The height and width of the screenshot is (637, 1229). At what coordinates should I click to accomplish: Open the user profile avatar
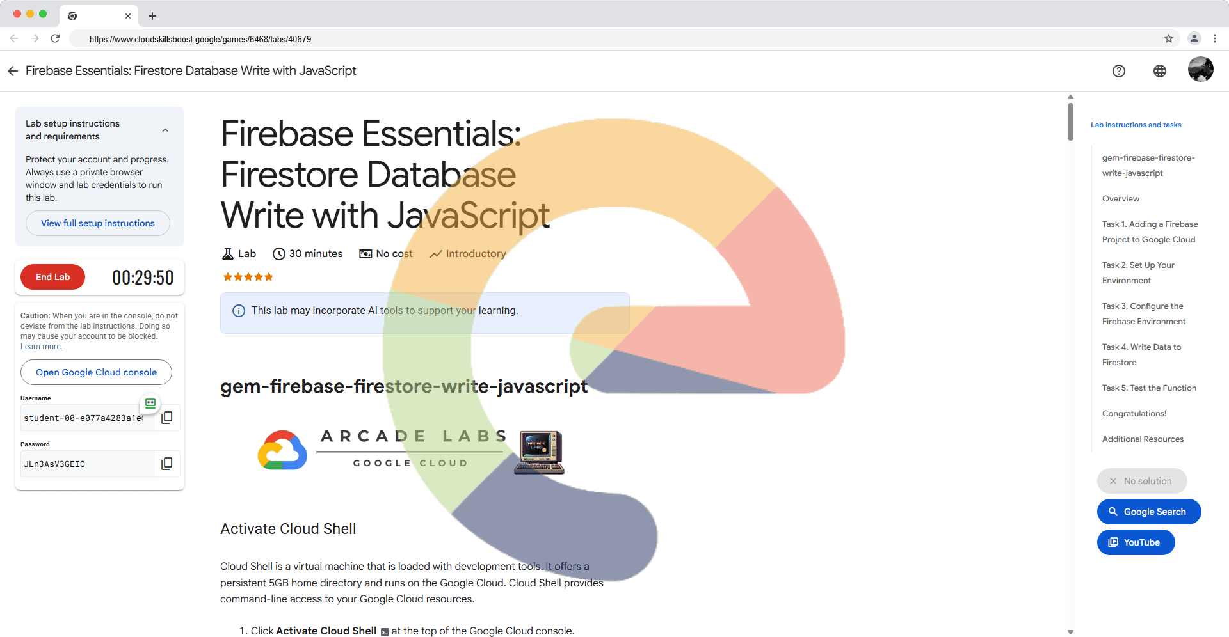point(1200,70)
